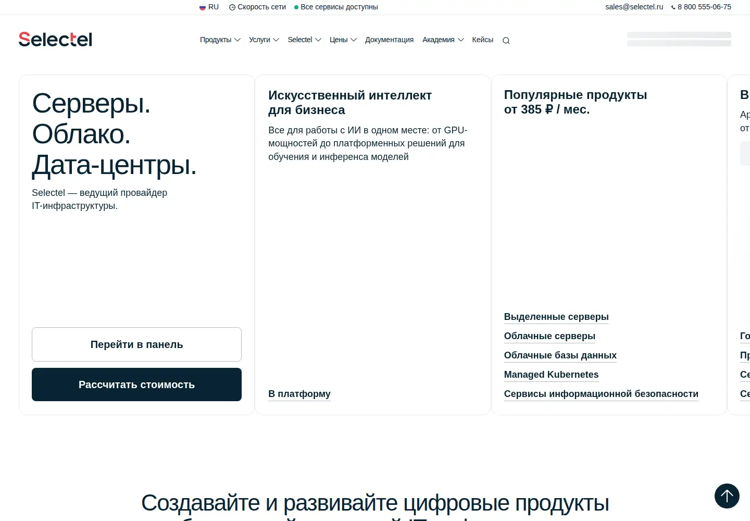This screenshot has height=521, width=750.
Task: Open Облачные базы данных link
Action: [560, 355]
